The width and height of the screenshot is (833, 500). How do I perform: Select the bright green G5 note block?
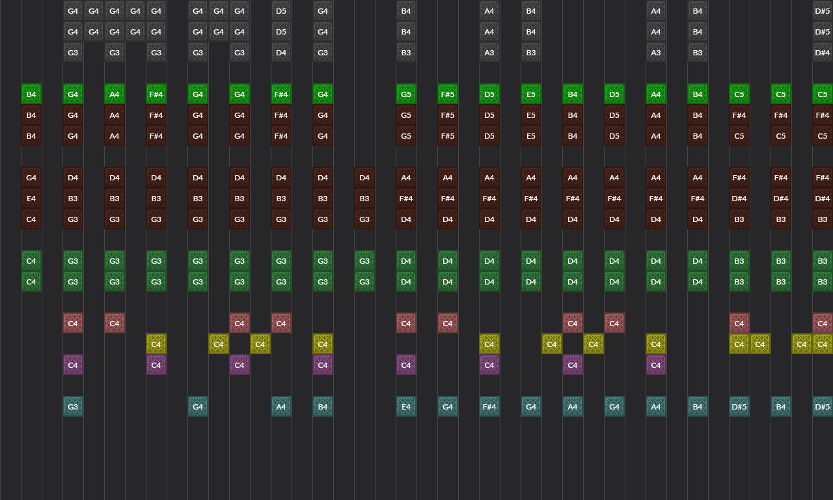405,94
